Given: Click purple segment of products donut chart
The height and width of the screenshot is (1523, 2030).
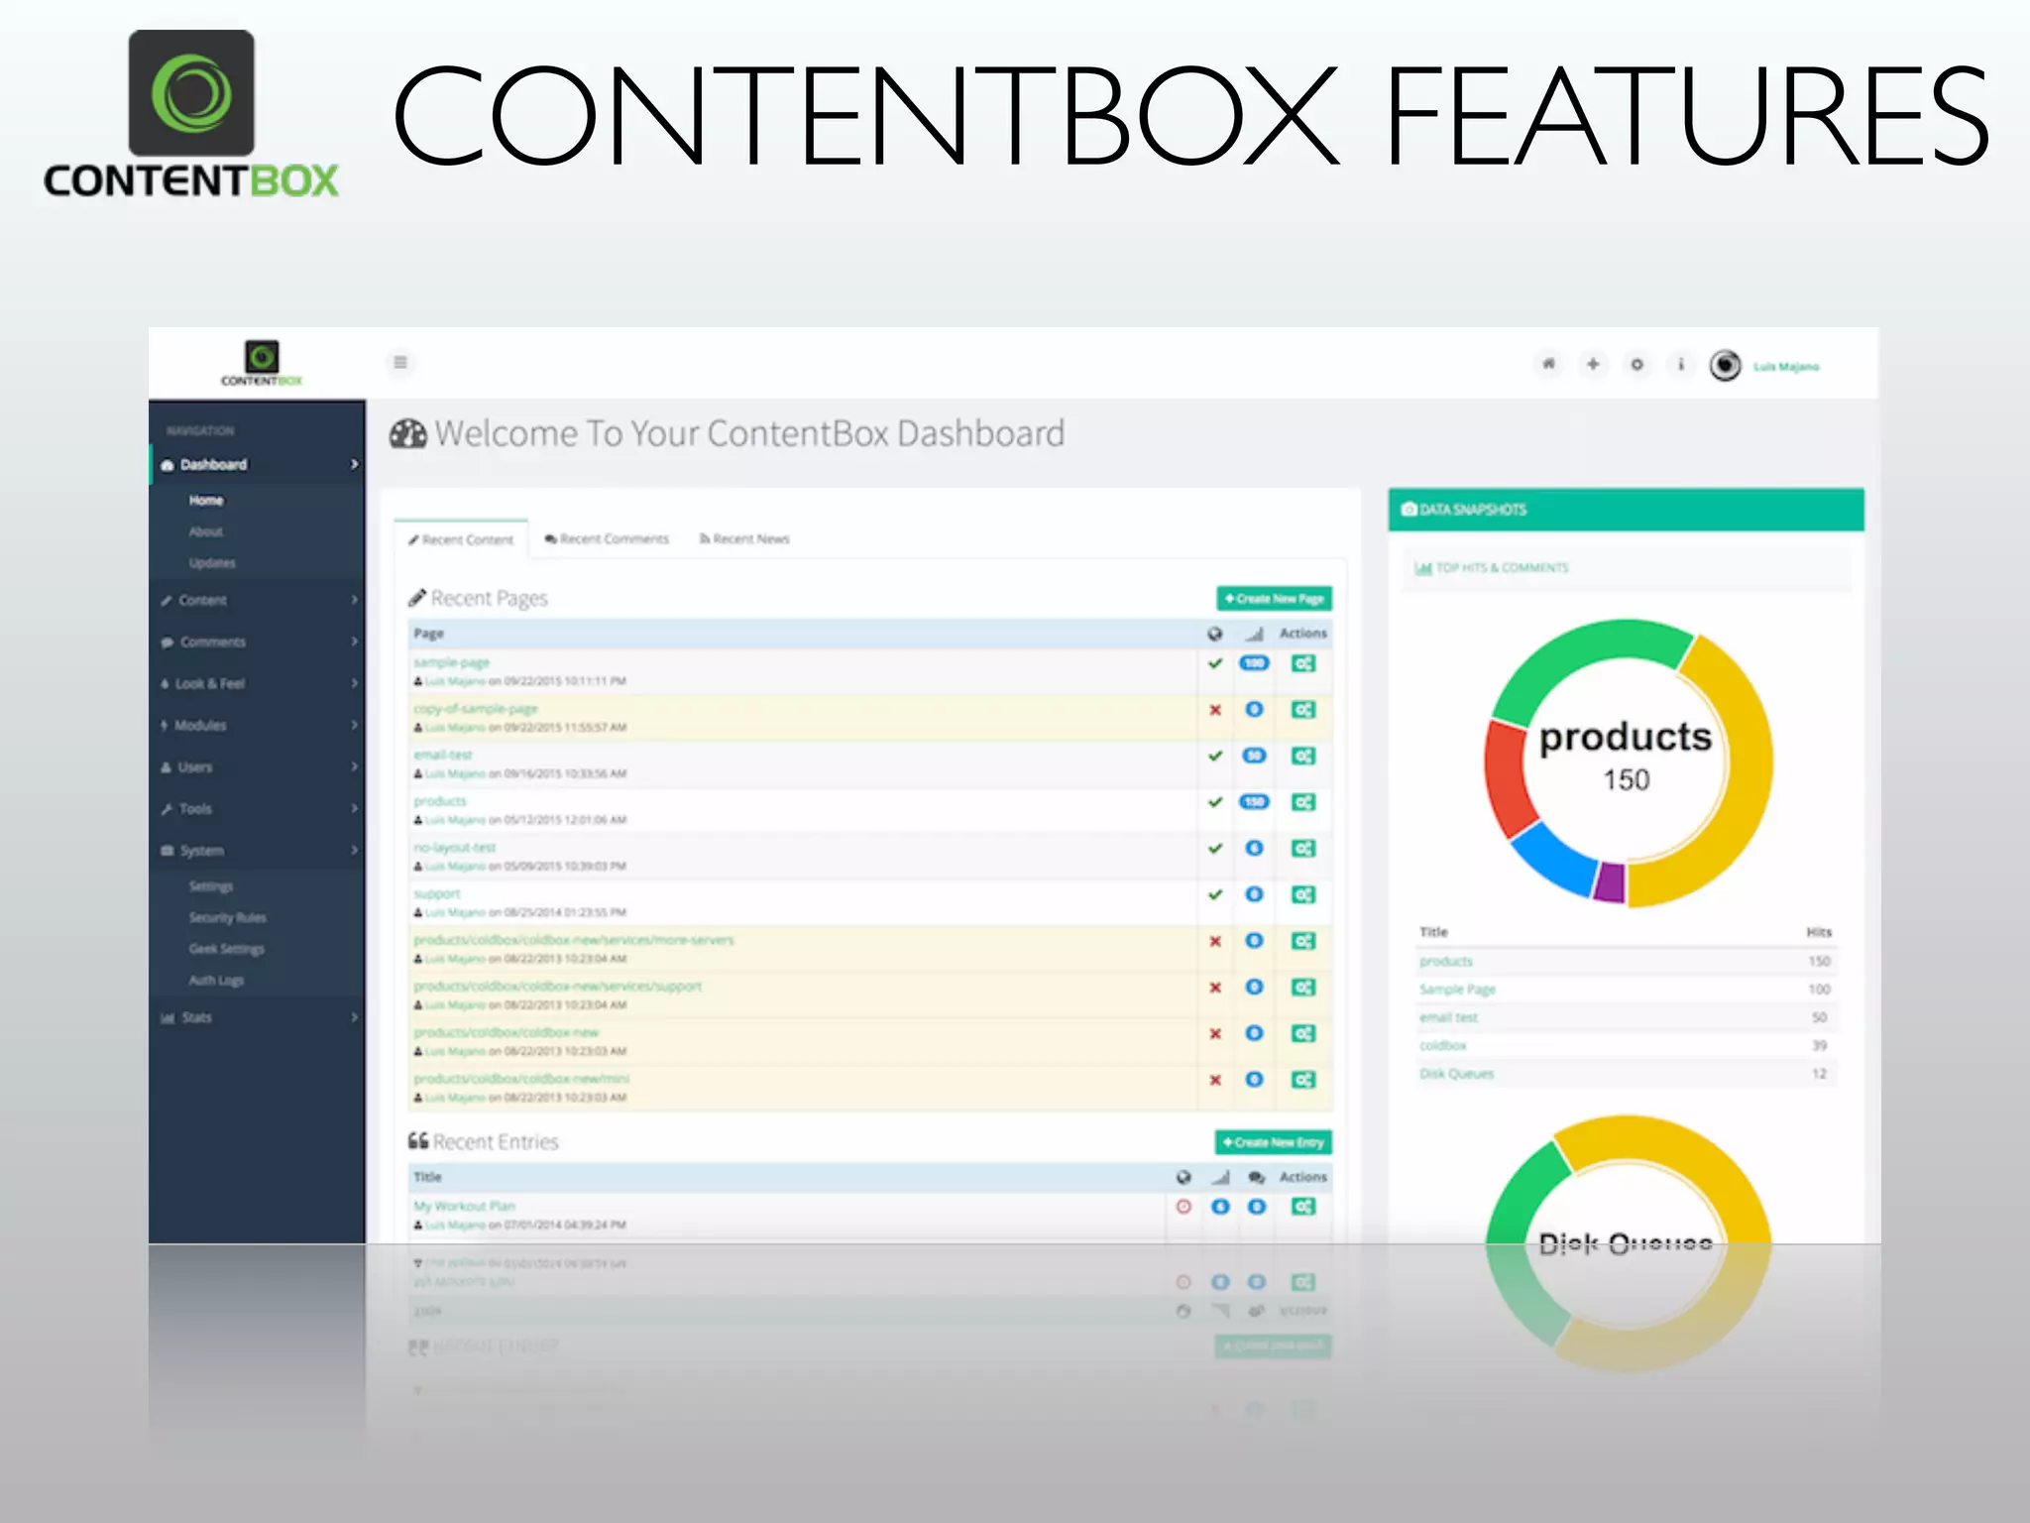Looking at the screenshot, I should click(1611, 882).
